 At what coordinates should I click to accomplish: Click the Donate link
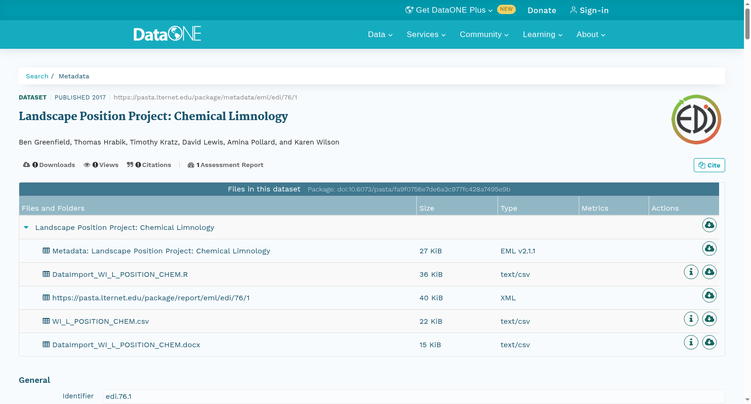542,10
